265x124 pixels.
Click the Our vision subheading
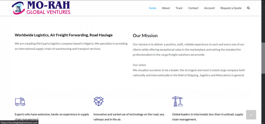139,65
